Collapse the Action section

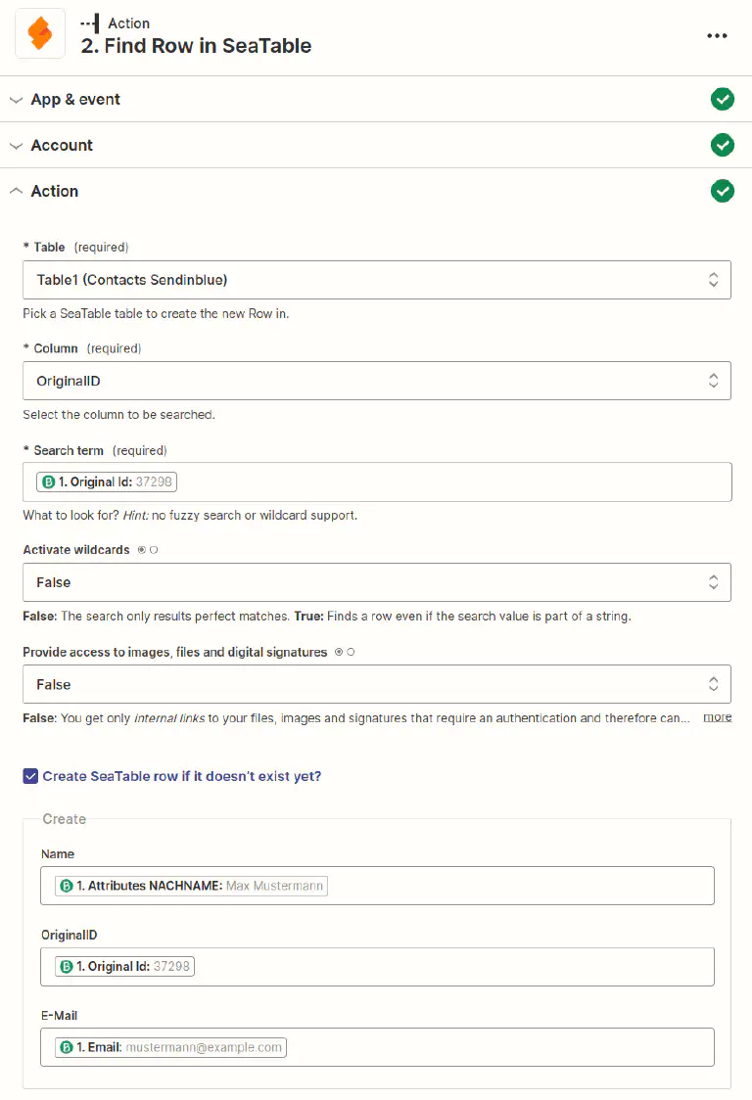pos(54,191)
